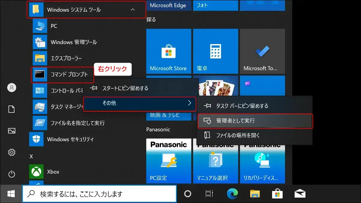Open the Windows システム ツール folder
Viewport: 361px width, 203px height.
(86, 10)
